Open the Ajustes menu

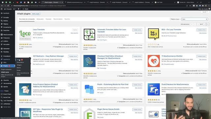click(6, 87)
